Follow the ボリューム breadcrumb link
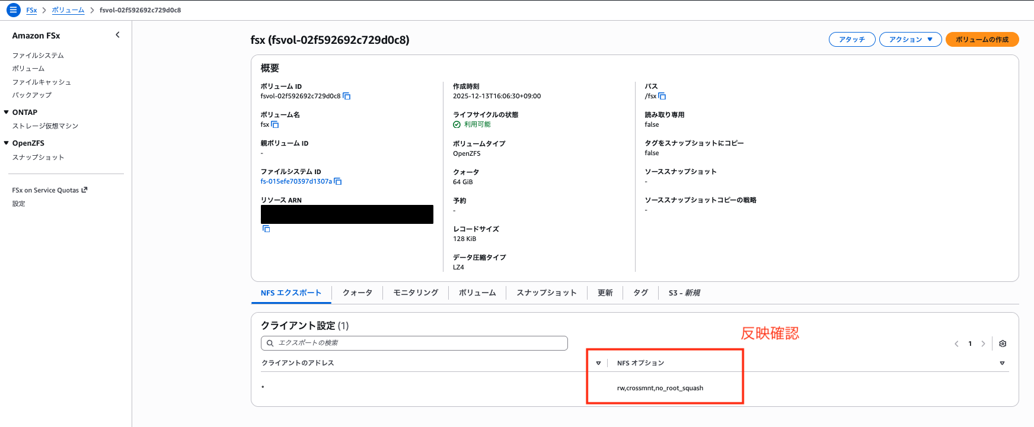Viewport: 1034px width, 427px height. (68, 10)
